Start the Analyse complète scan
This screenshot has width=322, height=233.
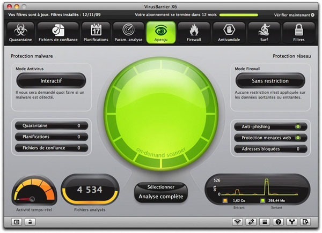161,197
